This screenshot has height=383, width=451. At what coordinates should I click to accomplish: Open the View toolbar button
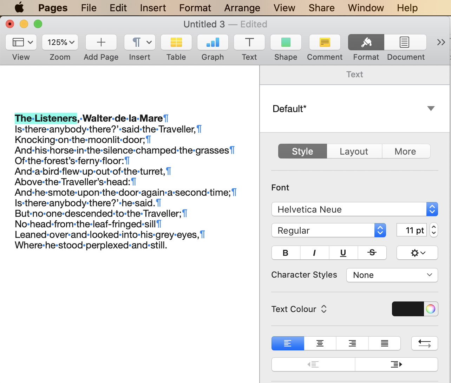tap(21, 43)
